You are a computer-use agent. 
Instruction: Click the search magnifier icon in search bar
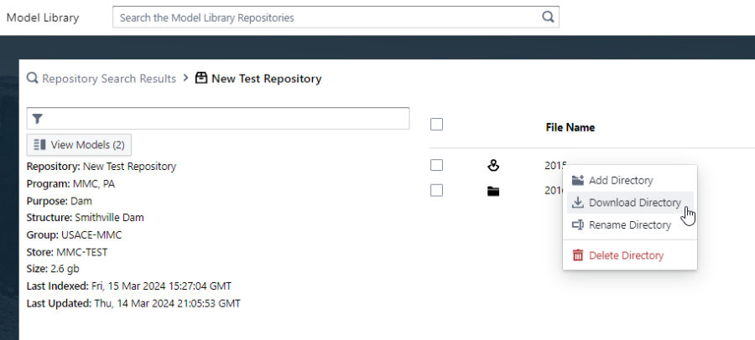tap(548, 17)
